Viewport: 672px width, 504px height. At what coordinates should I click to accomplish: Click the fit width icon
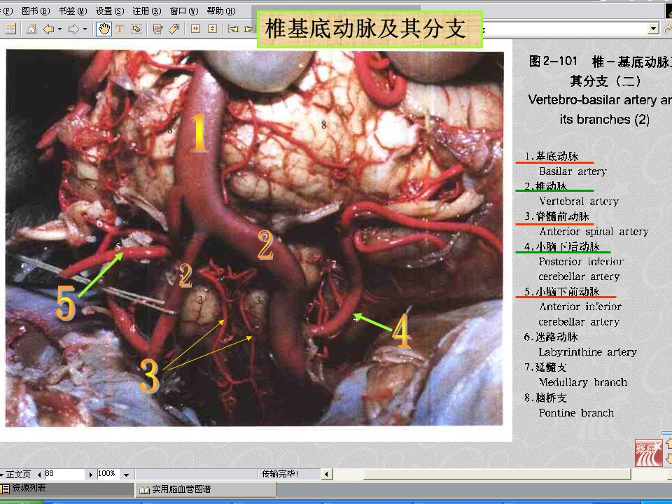pyautogui.click(x=195, y=29)
